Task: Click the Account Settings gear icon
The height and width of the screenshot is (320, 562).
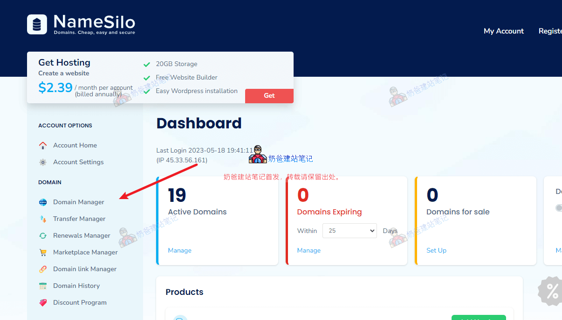Action: point(43,162)
